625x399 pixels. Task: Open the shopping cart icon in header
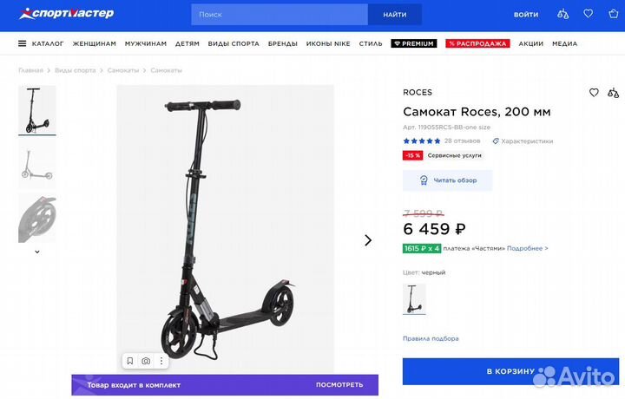[611, 14]
